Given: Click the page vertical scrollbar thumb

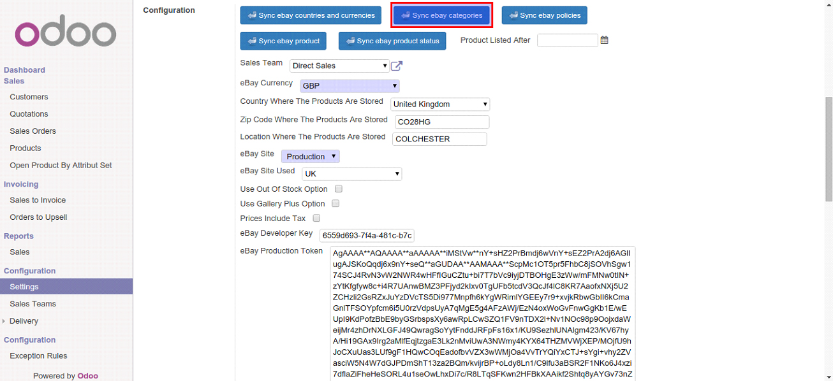Looking at the screenshot, I should 829,150.
